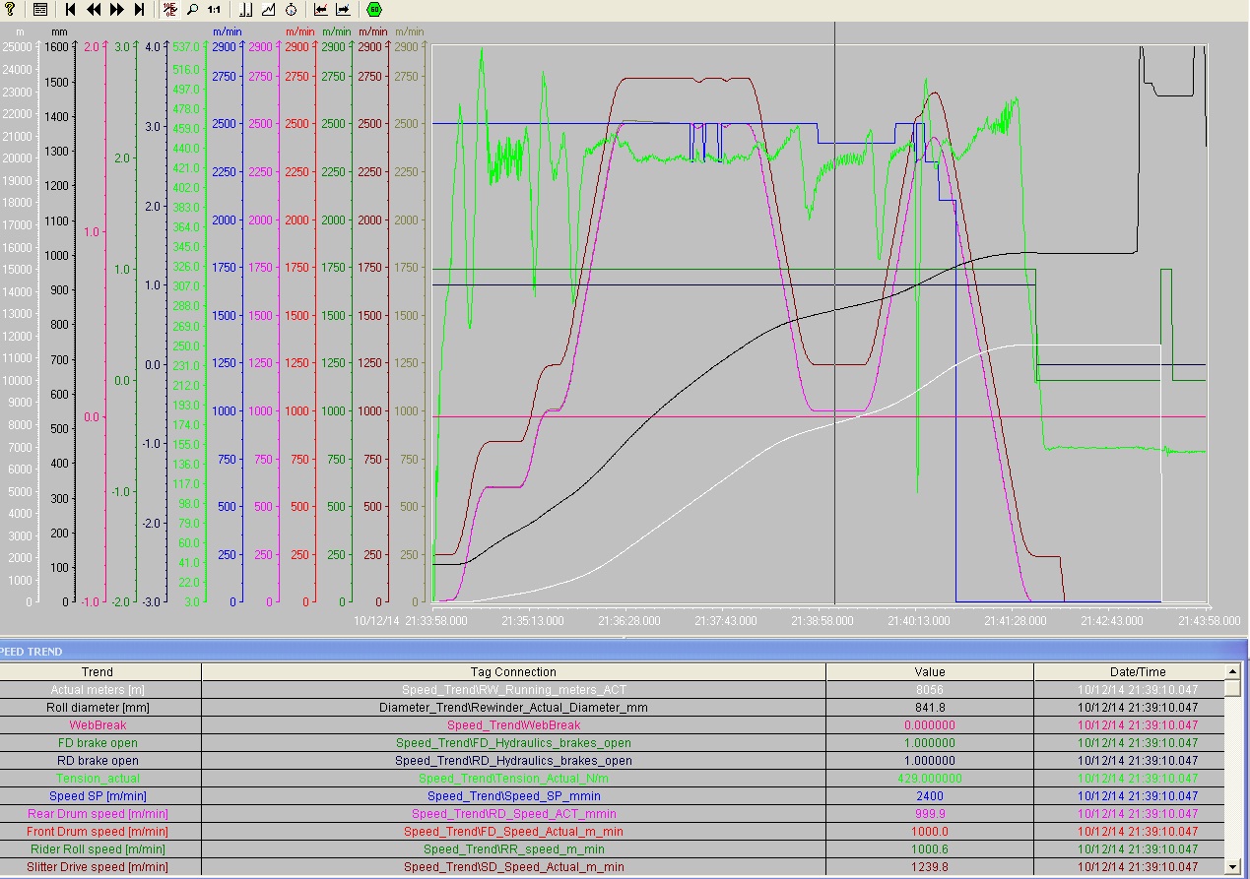Select the 'Rider Roll speed [m/min]' row
Screen dimensions: 1250x879
pyautogui.click(x=612, y=849)
